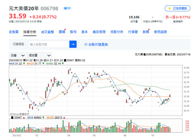193x140 pixels.
Task: Open the 成交量 indicator dropdown
Action: tap(40, 55)
